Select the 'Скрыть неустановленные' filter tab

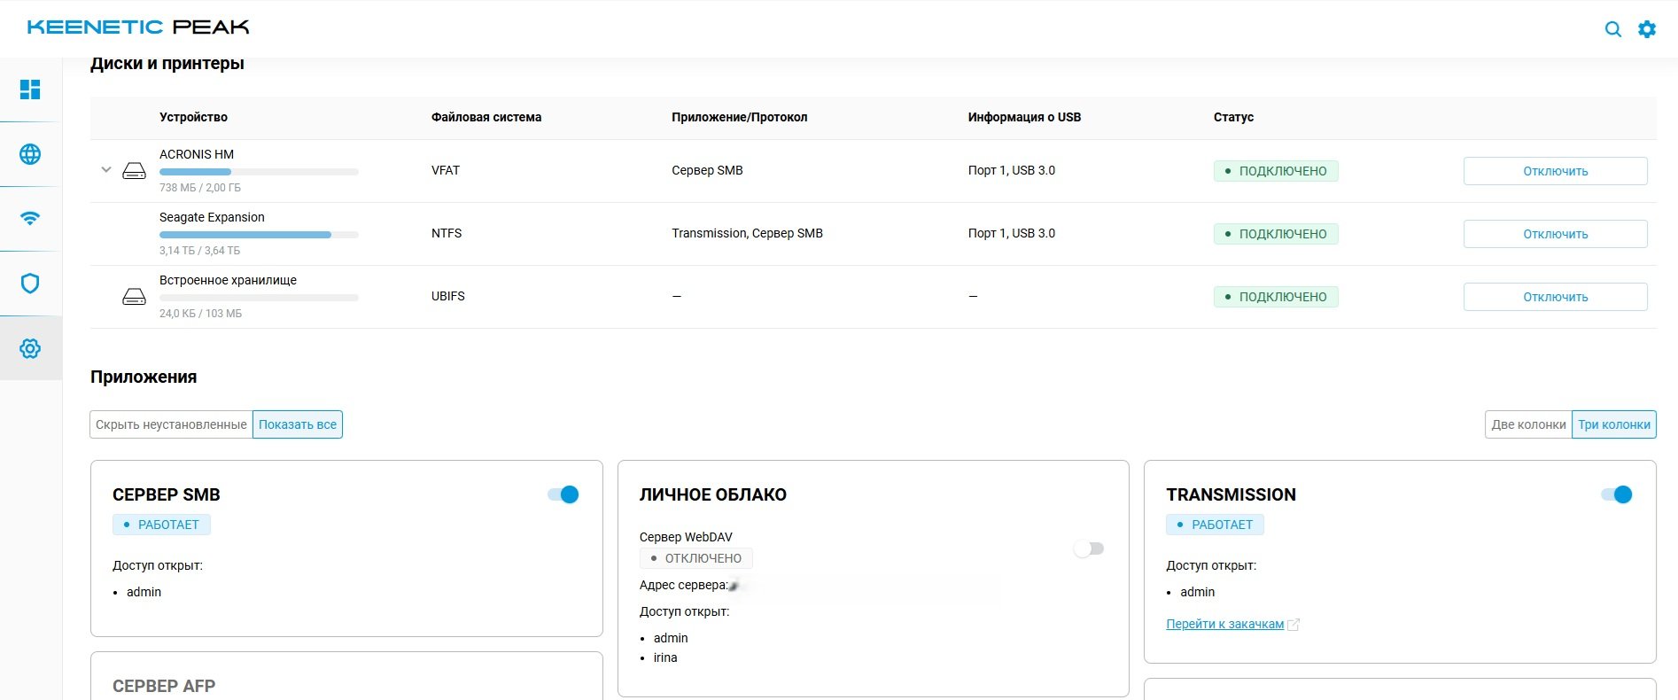click(x=171, y=424)
